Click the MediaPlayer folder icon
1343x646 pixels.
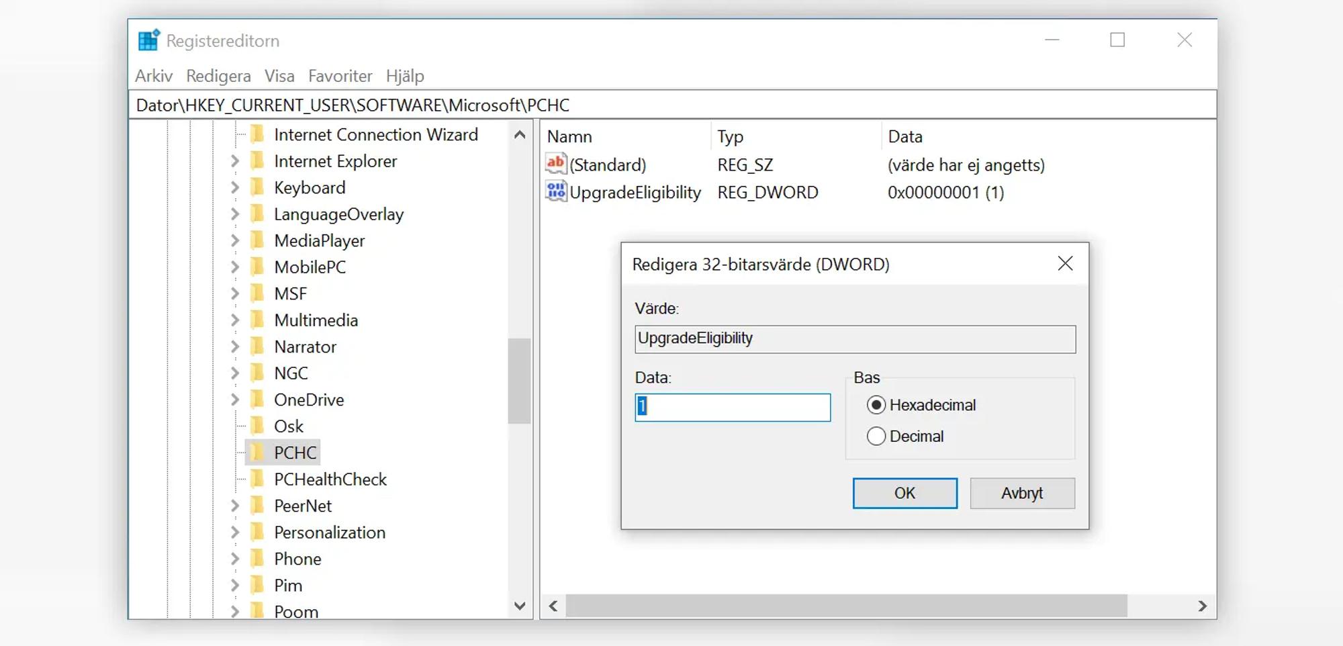pyautogui.click(x=257, y=240)
